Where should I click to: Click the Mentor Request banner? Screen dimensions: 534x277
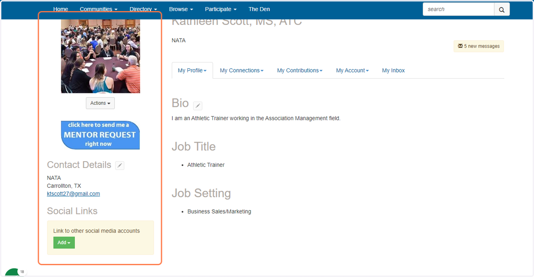click(x=101, y=135)
